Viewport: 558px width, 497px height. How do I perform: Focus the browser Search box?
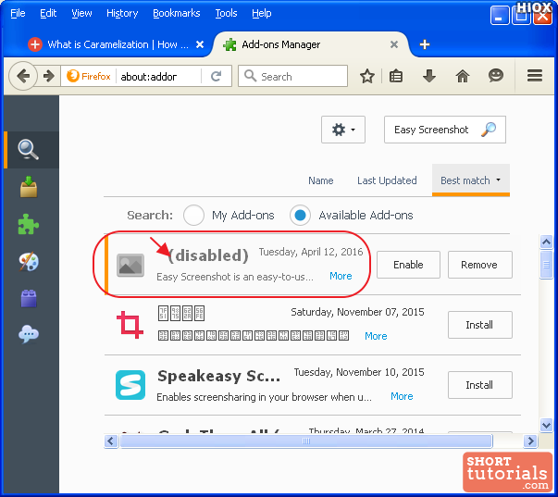tap(292, 76)
